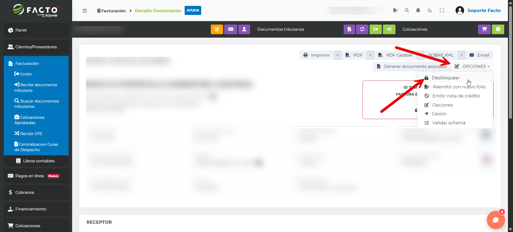
Task: Select Validar schema menu entry
Action: coord(455,123)
